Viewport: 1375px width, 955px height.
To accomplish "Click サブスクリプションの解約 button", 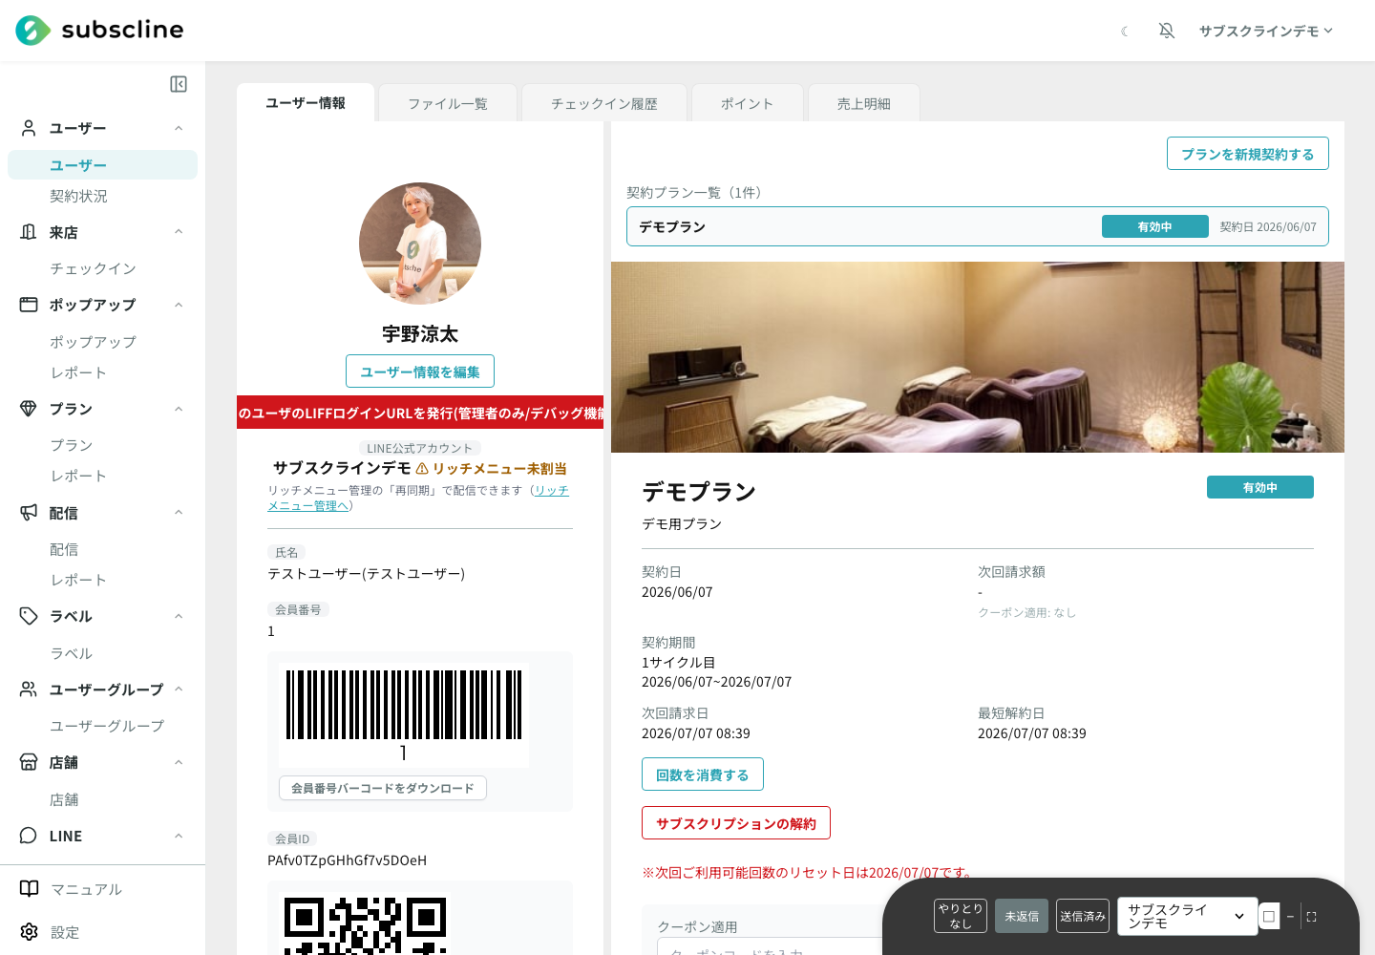I will tap(736, 823).
